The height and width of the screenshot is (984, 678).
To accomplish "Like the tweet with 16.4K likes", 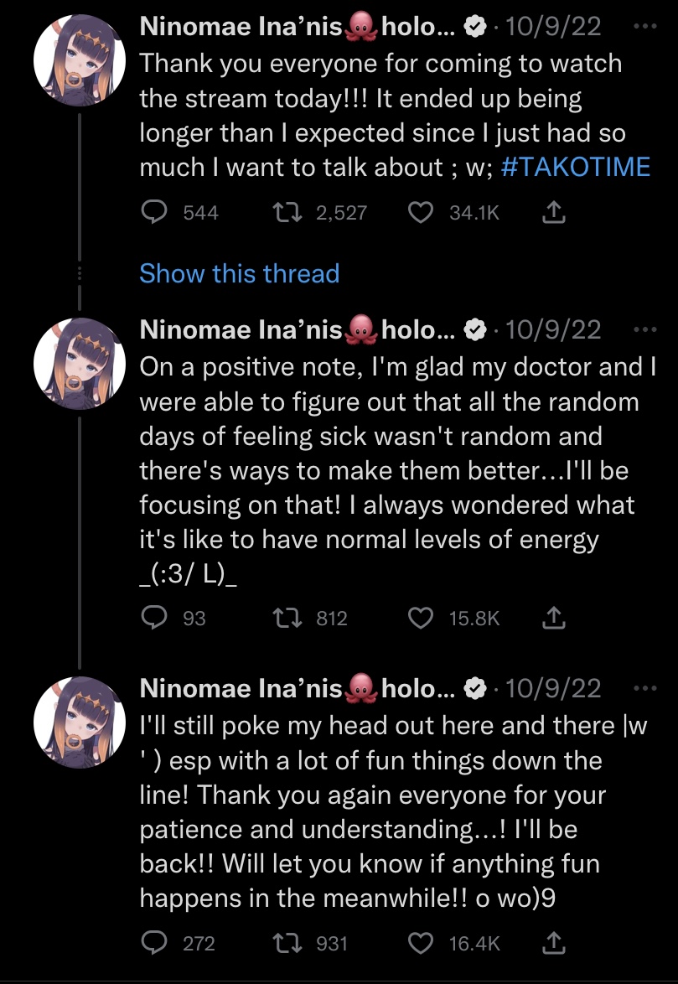I will click(419, 944).
